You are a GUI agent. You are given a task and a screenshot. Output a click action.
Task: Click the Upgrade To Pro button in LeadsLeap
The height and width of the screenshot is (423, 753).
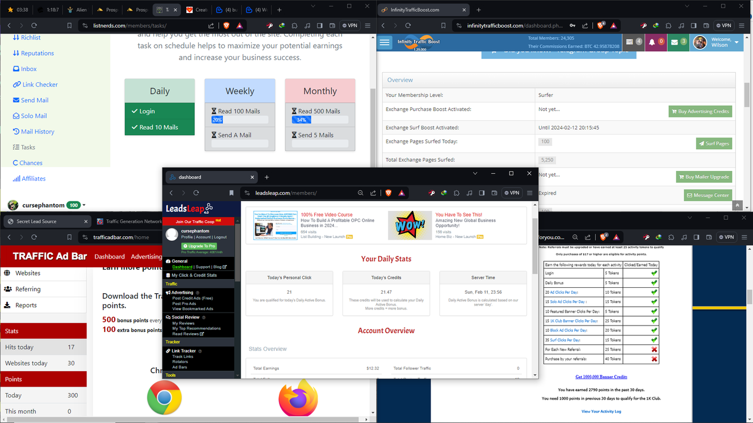[199, 246]
